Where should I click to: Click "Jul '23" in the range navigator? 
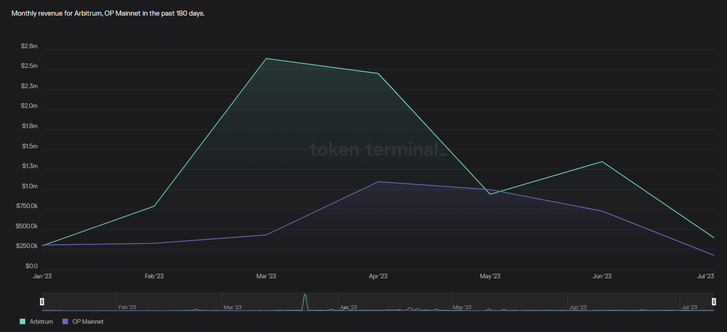click(x=689, y=307)
